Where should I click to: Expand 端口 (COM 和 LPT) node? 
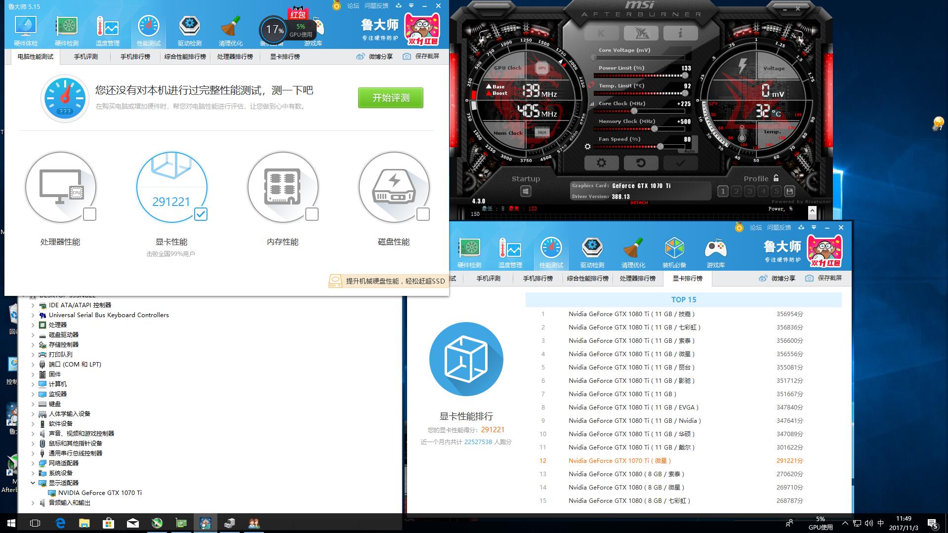click(x=33, y=365)
